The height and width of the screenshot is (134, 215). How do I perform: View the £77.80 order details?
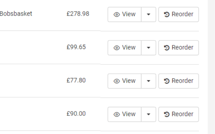pyautogui.click(x=124, y=81)
